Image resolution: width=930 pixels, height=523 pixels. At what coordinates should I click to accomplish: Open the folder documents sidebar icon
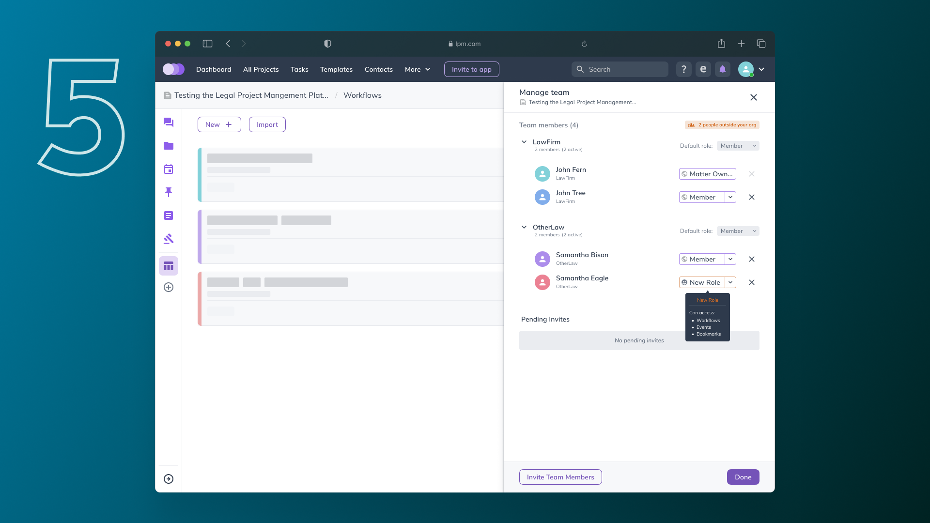pyautogui.click(x=168, y=146)
